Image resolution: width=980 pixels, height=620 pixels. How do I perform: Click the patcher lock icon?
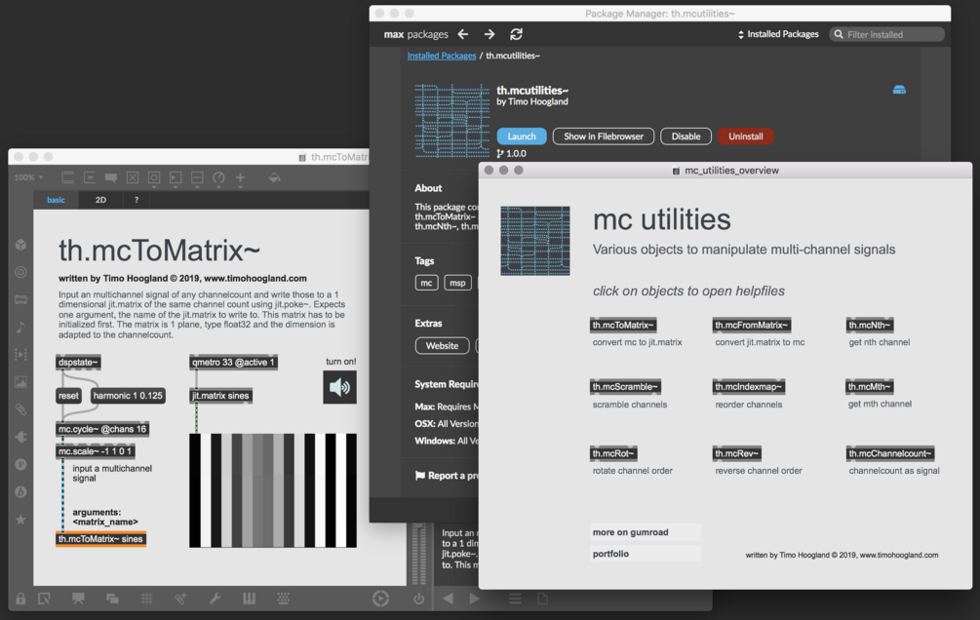tap(20, 599)
